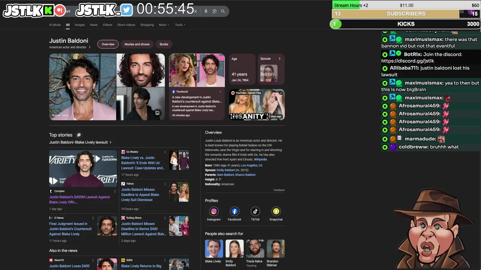This screenshot has width=481, height=270.
Task: Switch to the News tab
Action: coord(94,25)
